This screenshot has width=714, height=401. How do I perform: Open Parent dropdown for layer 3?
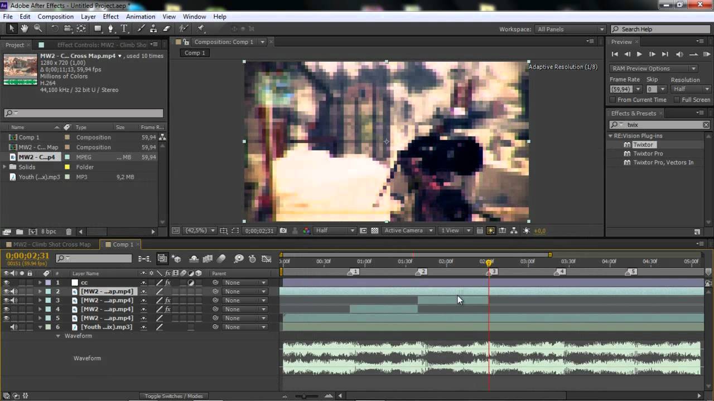click(245, 300)
